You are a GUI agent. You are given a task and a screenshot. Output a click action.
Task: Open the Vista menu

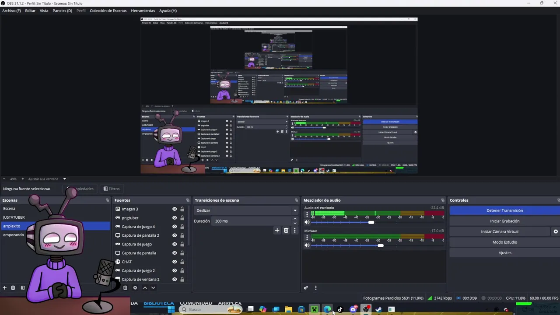click(x=44, y=10)
